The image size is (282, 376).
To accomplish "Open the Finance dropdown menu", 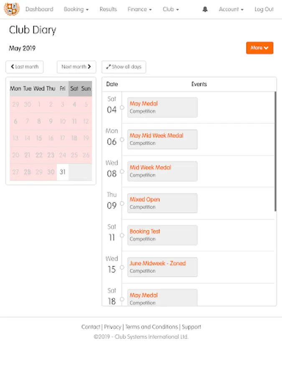I will tap(140, 9).
